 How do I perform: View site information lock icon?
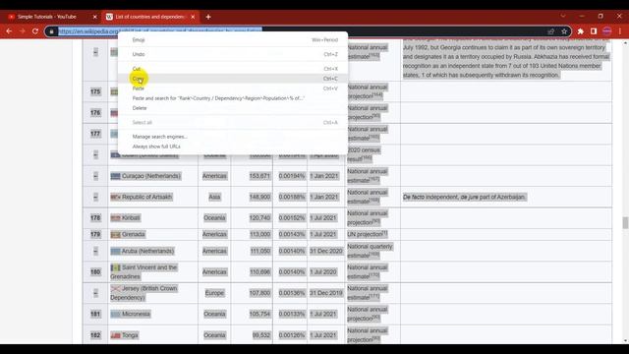51,31
